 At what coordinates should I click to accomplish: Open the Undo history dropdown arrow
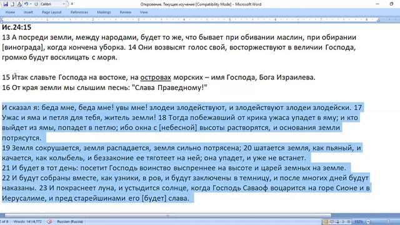(x=31, y=4)
